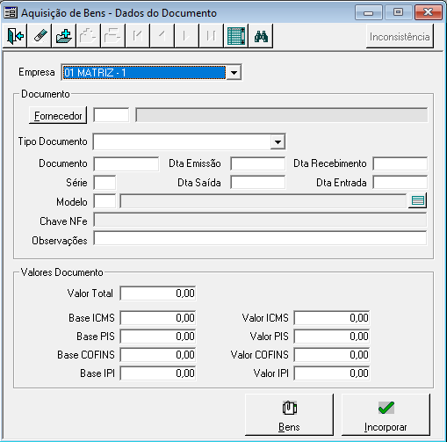Screen dimensions: 447x442
Task: Click the add new record folder icon
Action: pos(64,36)
